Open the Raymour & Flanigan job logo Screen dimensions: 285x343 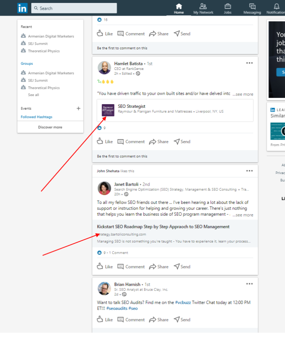pyautogui.click(x=108, y=110)
